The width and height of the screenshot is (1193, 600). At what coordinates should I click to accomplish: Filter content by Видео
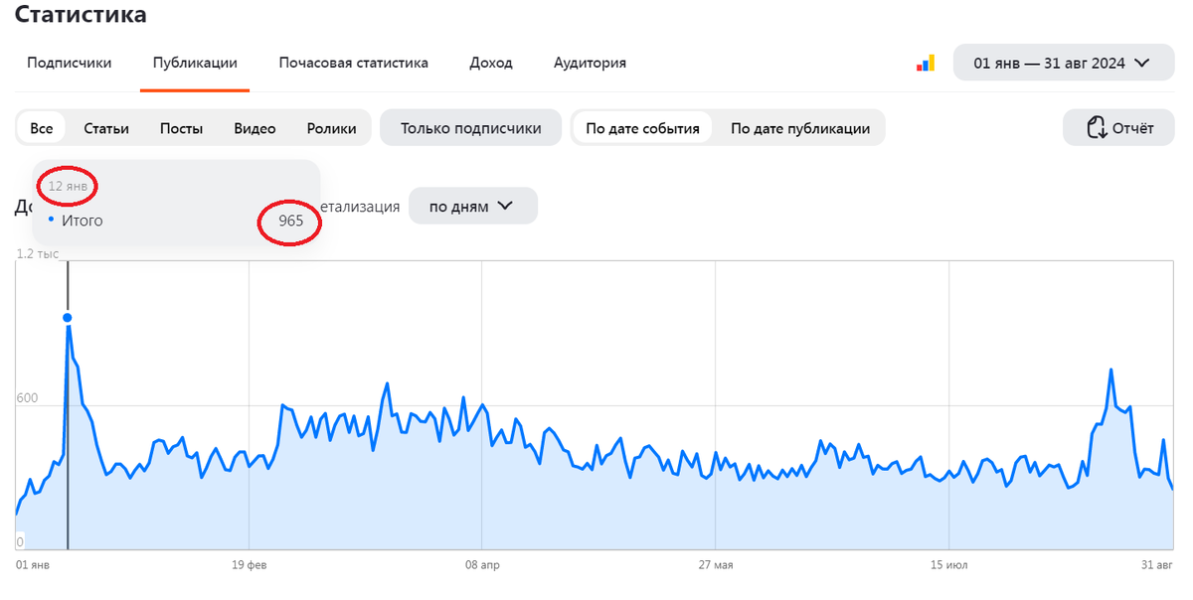(x=254, y=127)
